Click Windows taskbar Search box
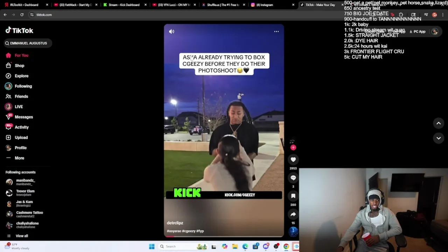 tap(183, 246)
